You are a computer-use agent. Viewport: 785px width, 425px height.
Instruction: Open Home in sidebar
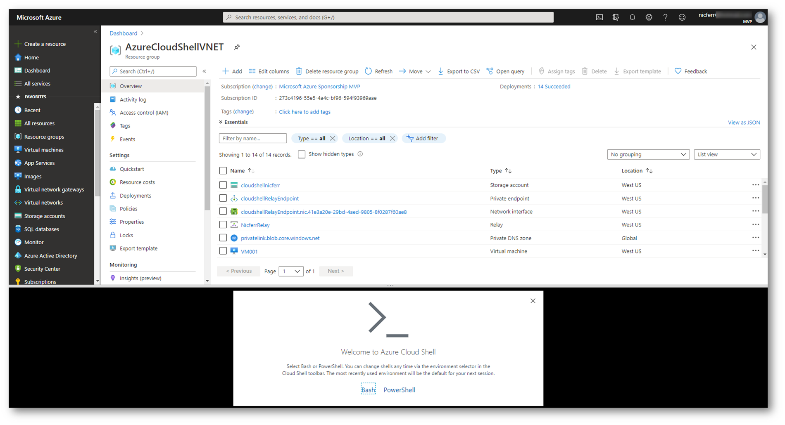31,57
